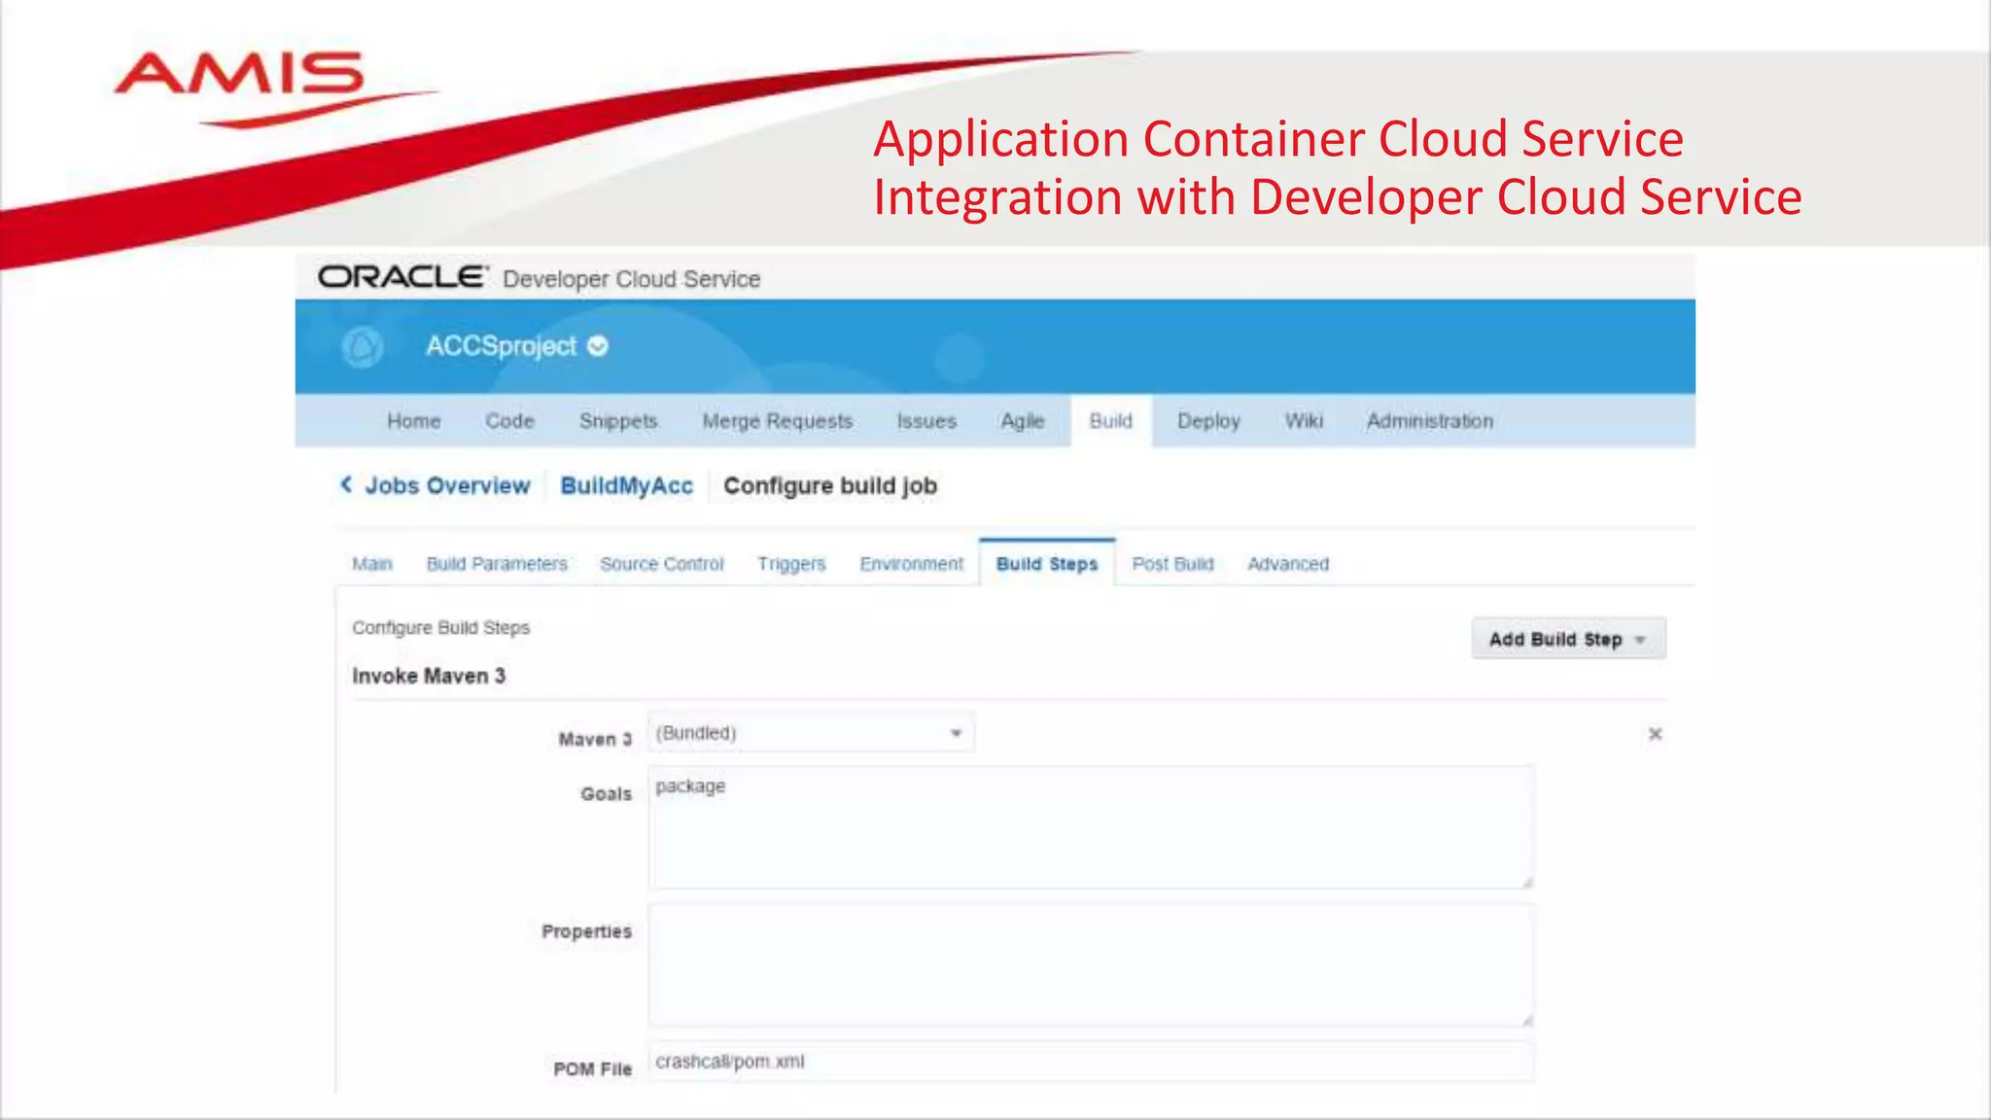The height and width of the screenshot is (1120, 1991).
Task: Click the ACCSproject round project avatar icon
Action: 363,347
